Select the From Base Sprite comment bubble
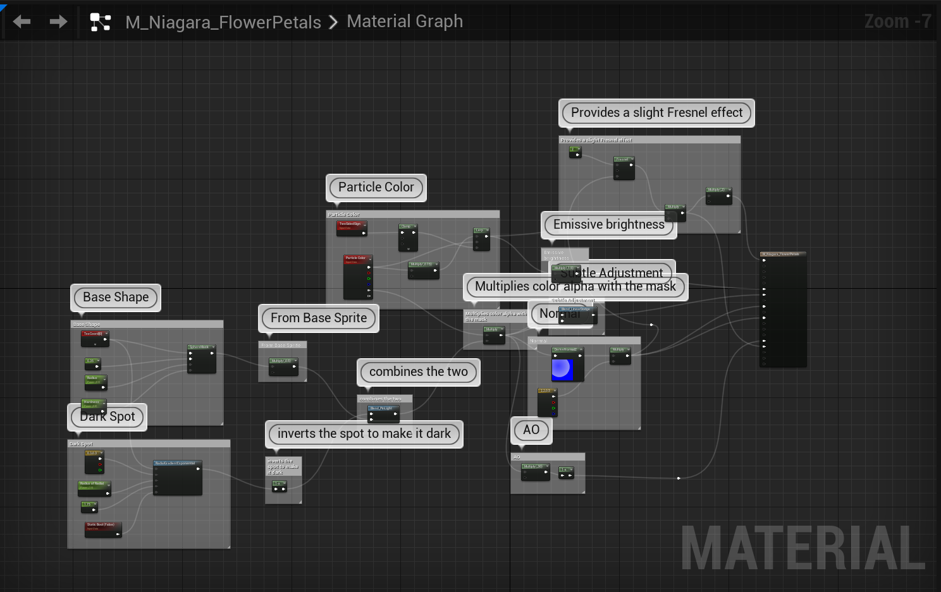This screenshot has height=592, width=941. (x=319, y=318)
